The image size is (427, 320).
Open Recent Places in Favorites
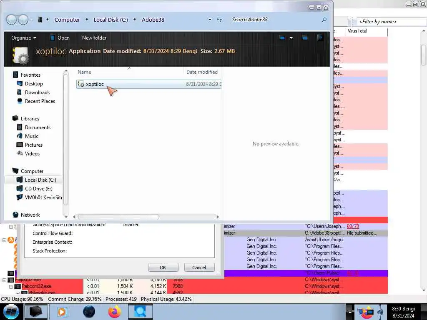pyautogui.click(x=40, y=101)
